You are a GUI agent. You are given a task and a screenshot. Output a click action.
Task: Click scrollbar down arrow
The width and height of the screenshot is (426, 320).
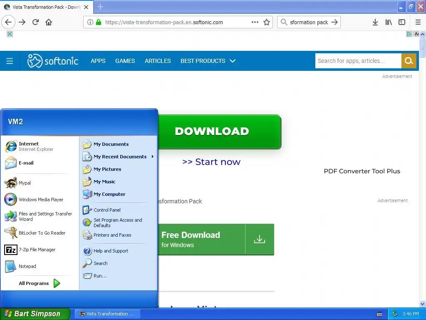tap(422, 304)
